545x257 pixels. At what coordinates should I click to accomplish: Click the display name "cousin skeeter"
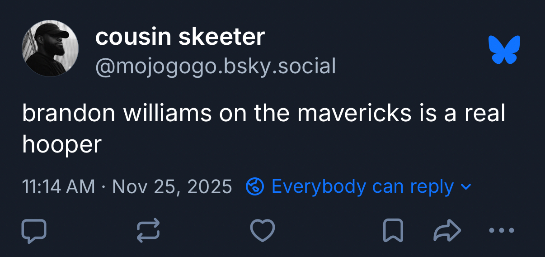coord(180,37)
